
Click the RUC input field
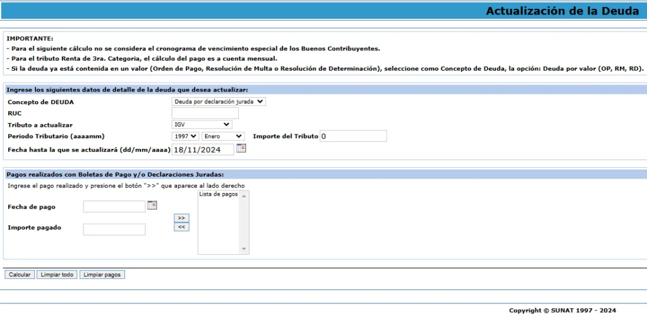click(x=205, y=113)
